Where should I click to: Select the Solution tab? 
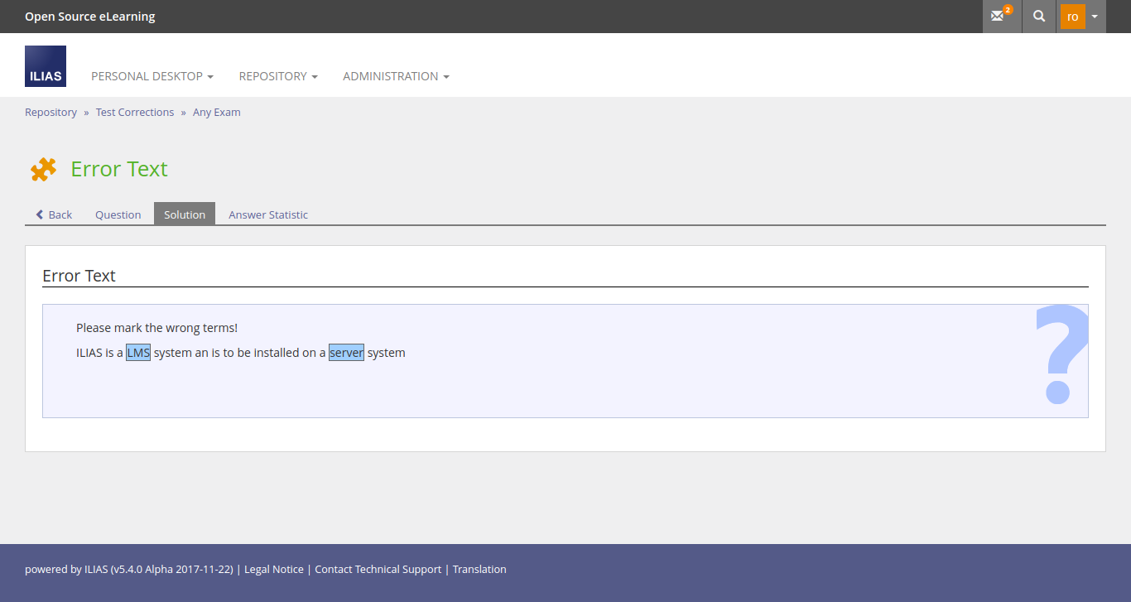[x=185, y=214]
